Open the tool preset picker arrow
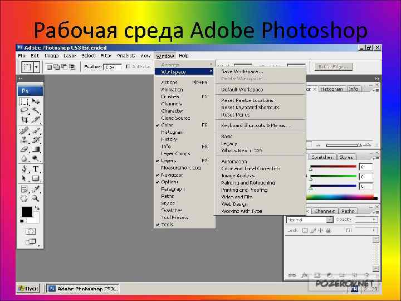 pos(37,67)
